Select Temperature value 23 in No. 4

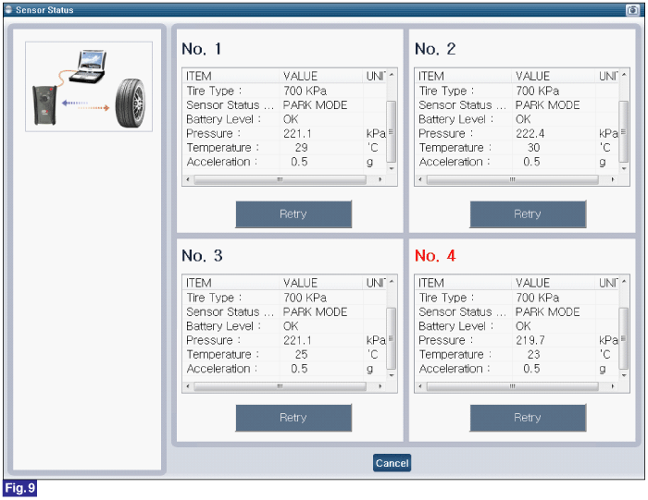point(533,354)
